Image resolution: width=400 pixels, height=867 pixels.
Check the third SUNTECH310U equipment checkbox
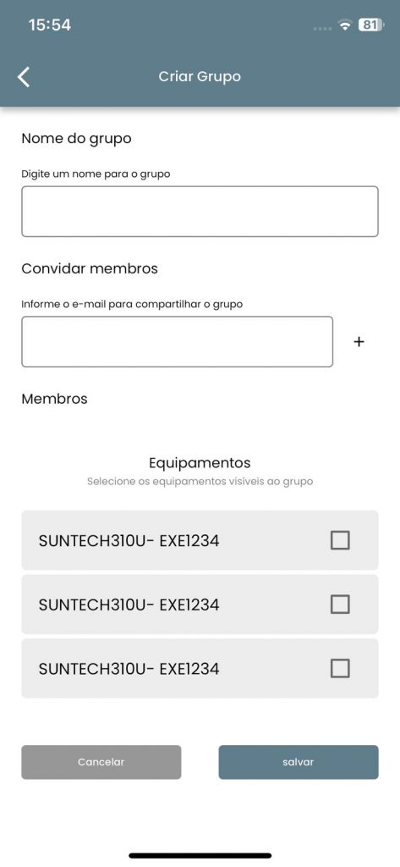[x=340, y=669]
